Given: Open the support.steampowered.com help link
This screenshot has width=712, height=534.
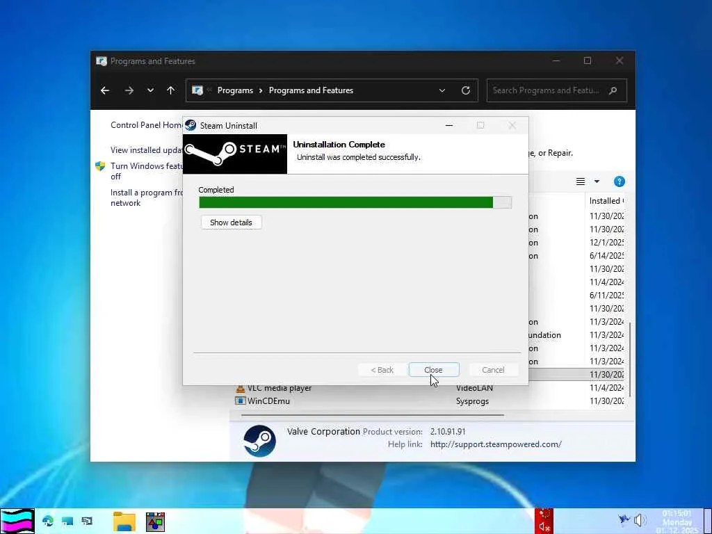Looking at the screenshot, I should tap(496, 444).
